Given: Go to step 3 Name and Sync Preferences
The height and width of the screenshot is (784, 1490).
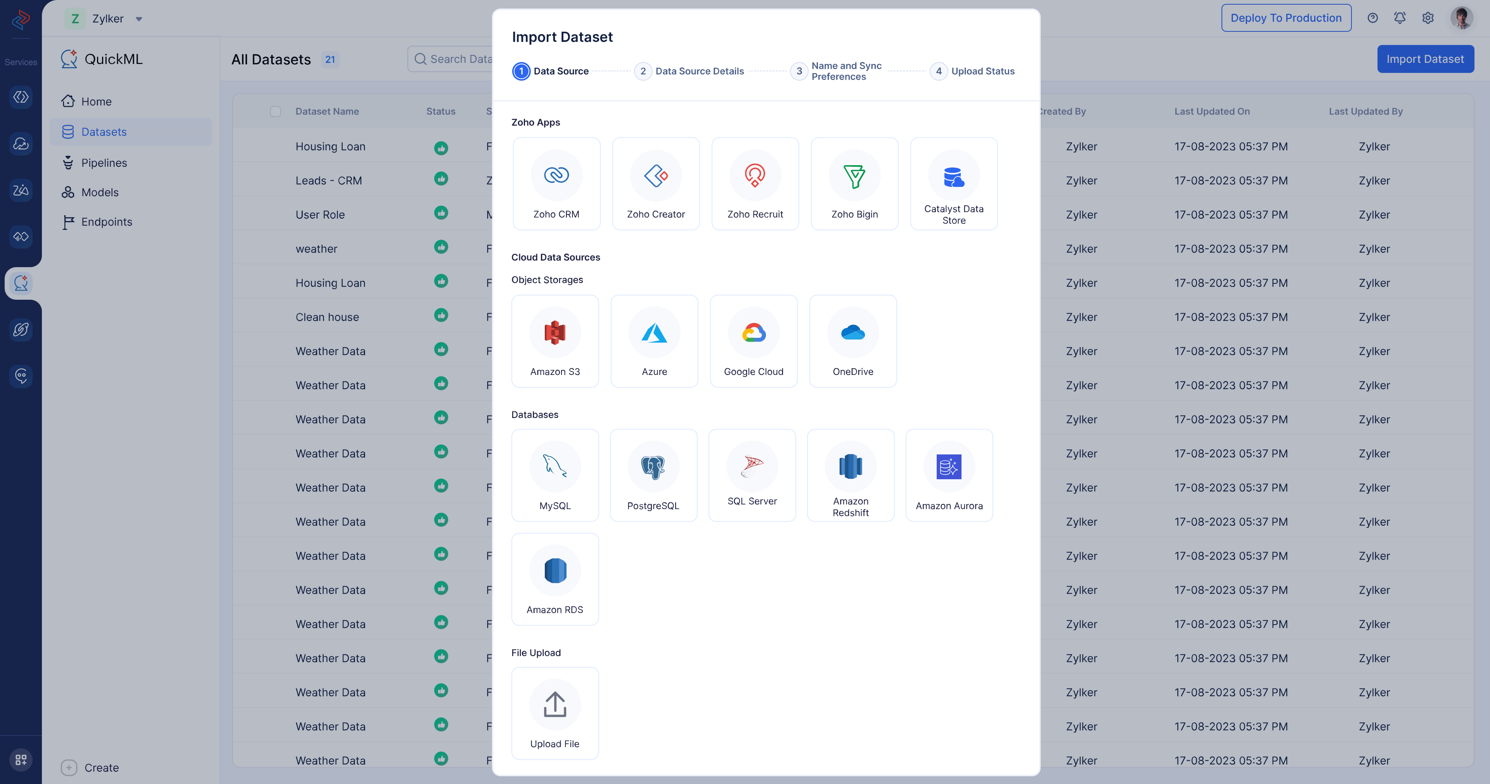Looking at the screenshot, I should pos(837,71).
